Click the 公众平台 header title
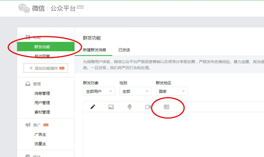This screenshot has height=157, width=264. [x=63, y=8]
